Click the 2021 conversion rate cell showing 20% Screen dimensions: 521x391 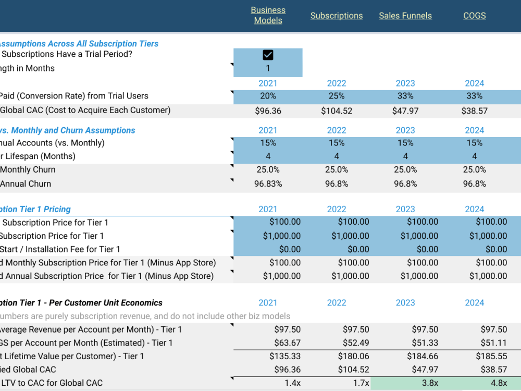268,96
